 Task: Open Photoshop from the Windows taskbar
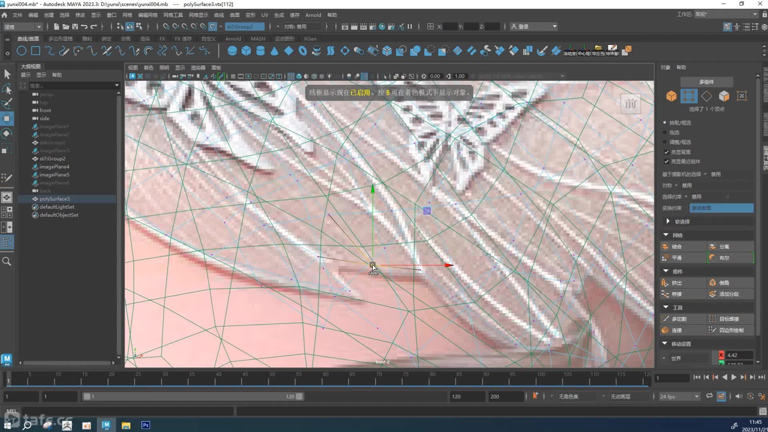pyautogui.click(x=146, y=425)
